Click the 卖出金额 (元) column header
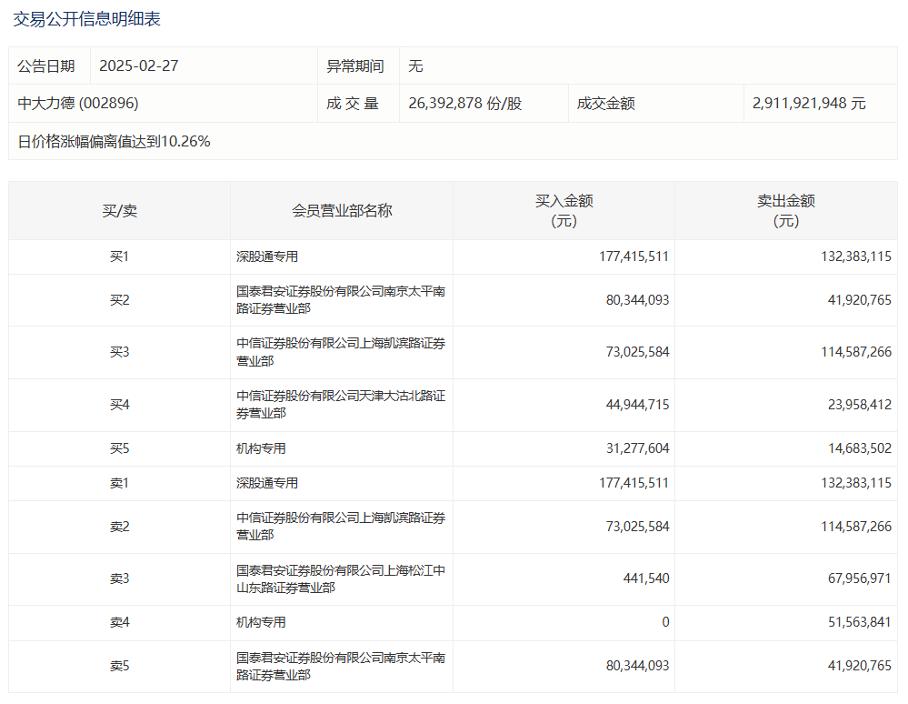Image resolution: width=908 pixels, height=704 pixels. [785, 211]
